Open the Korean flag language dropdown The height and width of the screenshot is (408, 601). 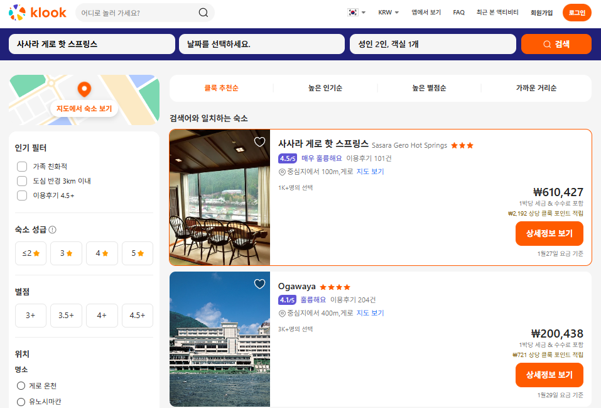coord(357,13)
